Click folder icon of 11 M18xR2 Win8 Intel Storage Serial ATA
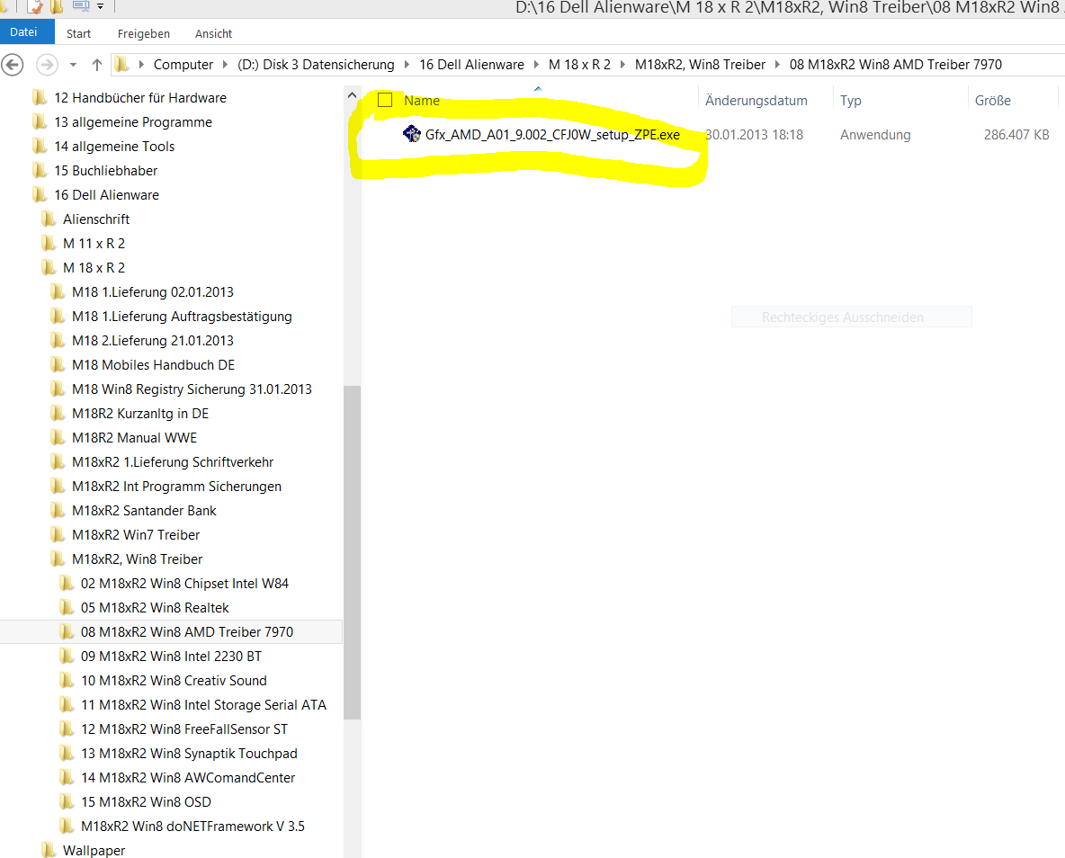This screenshot has width=1065, height=858. click(x=66, y=705)
